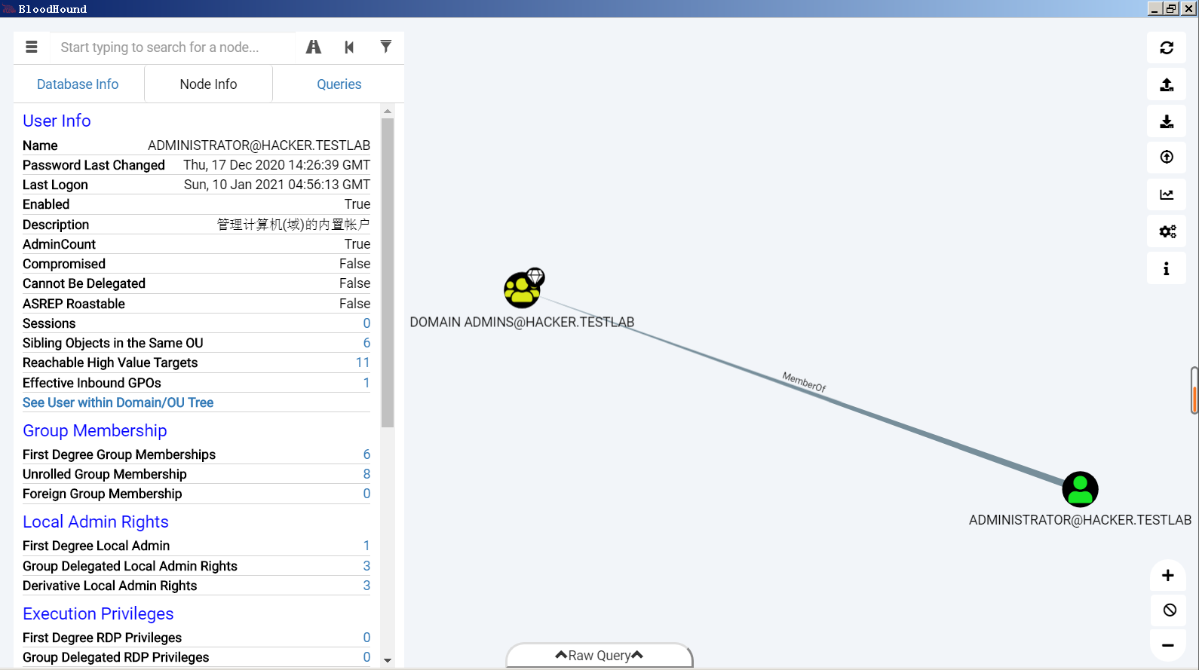Click the export graph icon
Screen dimensions: 1199x670
[1167, 84]
